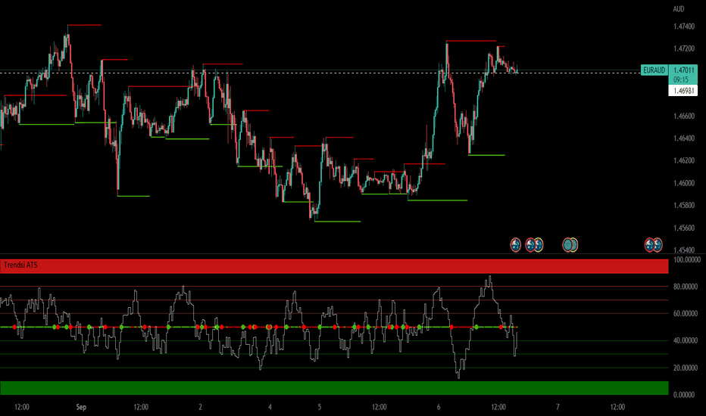Click the 09:15 bar countdown timer
Screen dimensions: 706x416
(x=681, y=79)
